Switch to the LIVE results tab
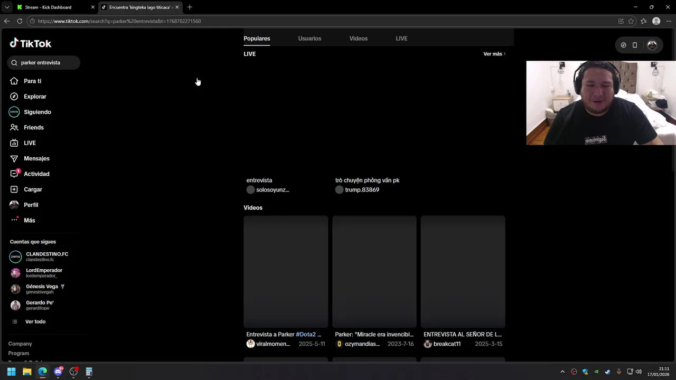676x380 pixels. click(x=401, y=39)
